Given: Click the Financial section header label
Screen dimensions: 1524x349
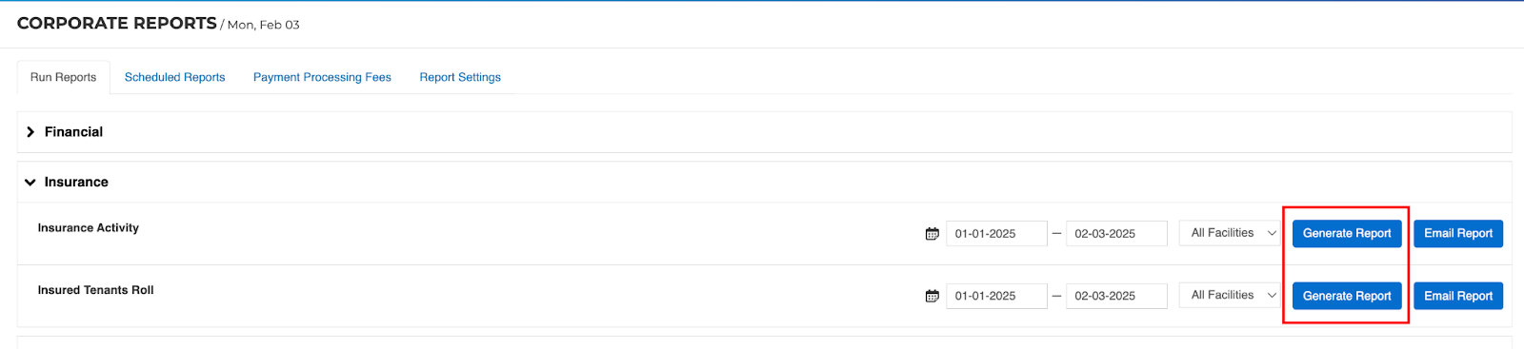Looking at the screenshot, I should pos(73,132).
